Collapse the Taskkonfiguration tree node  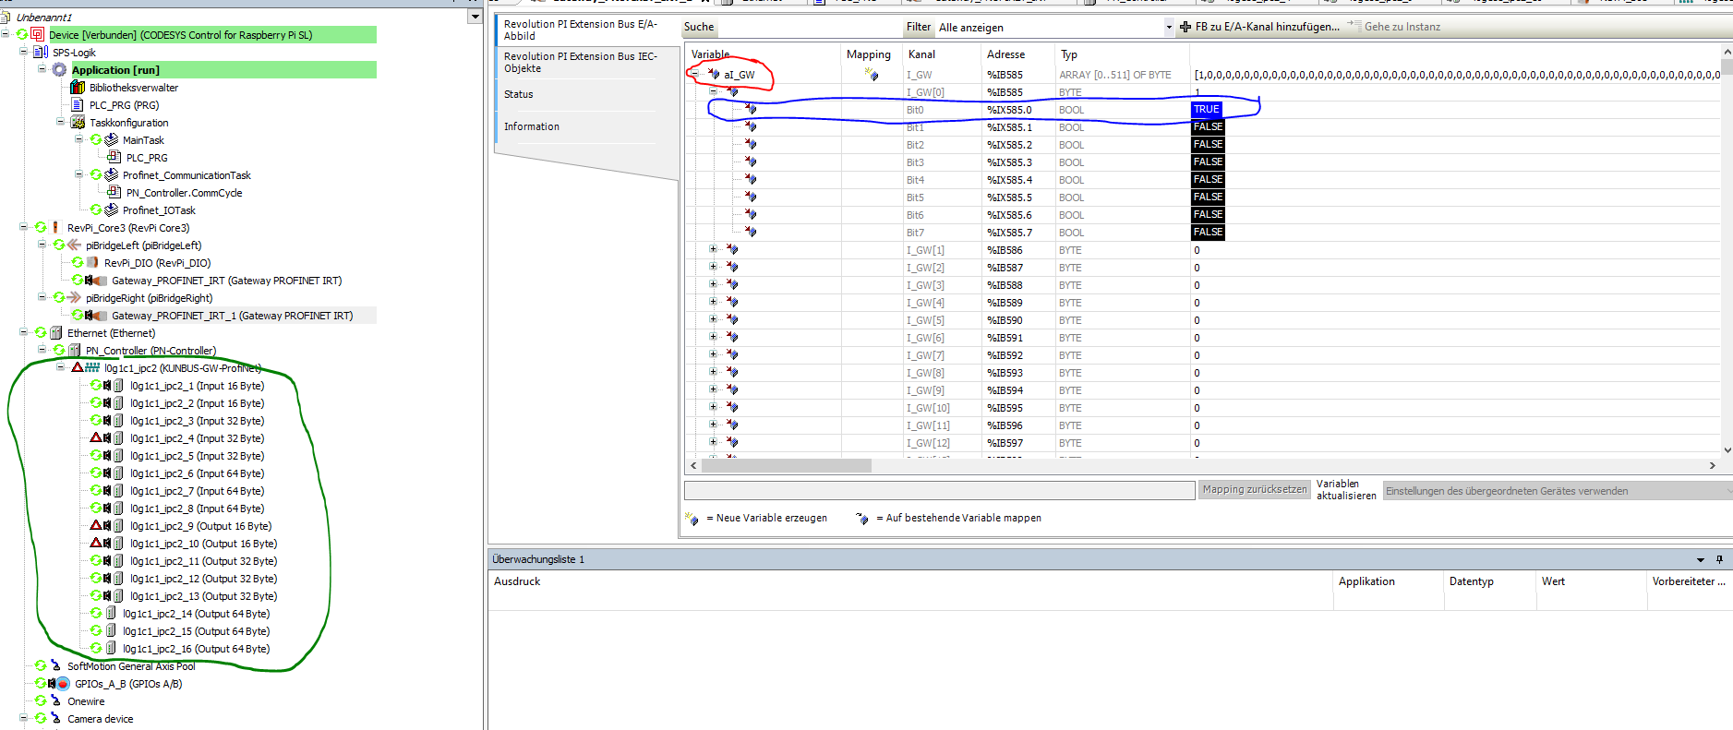tap(61, 122)
